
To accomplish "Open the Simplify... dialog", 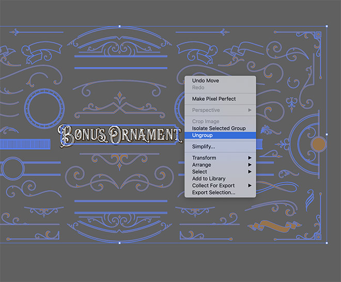I will pyautogui.click(x=204, y=147).
